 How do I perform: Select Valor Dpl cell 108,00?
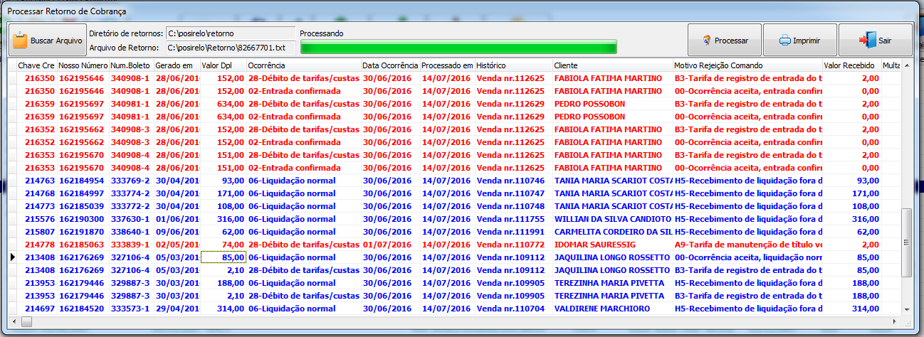(223, 206)
